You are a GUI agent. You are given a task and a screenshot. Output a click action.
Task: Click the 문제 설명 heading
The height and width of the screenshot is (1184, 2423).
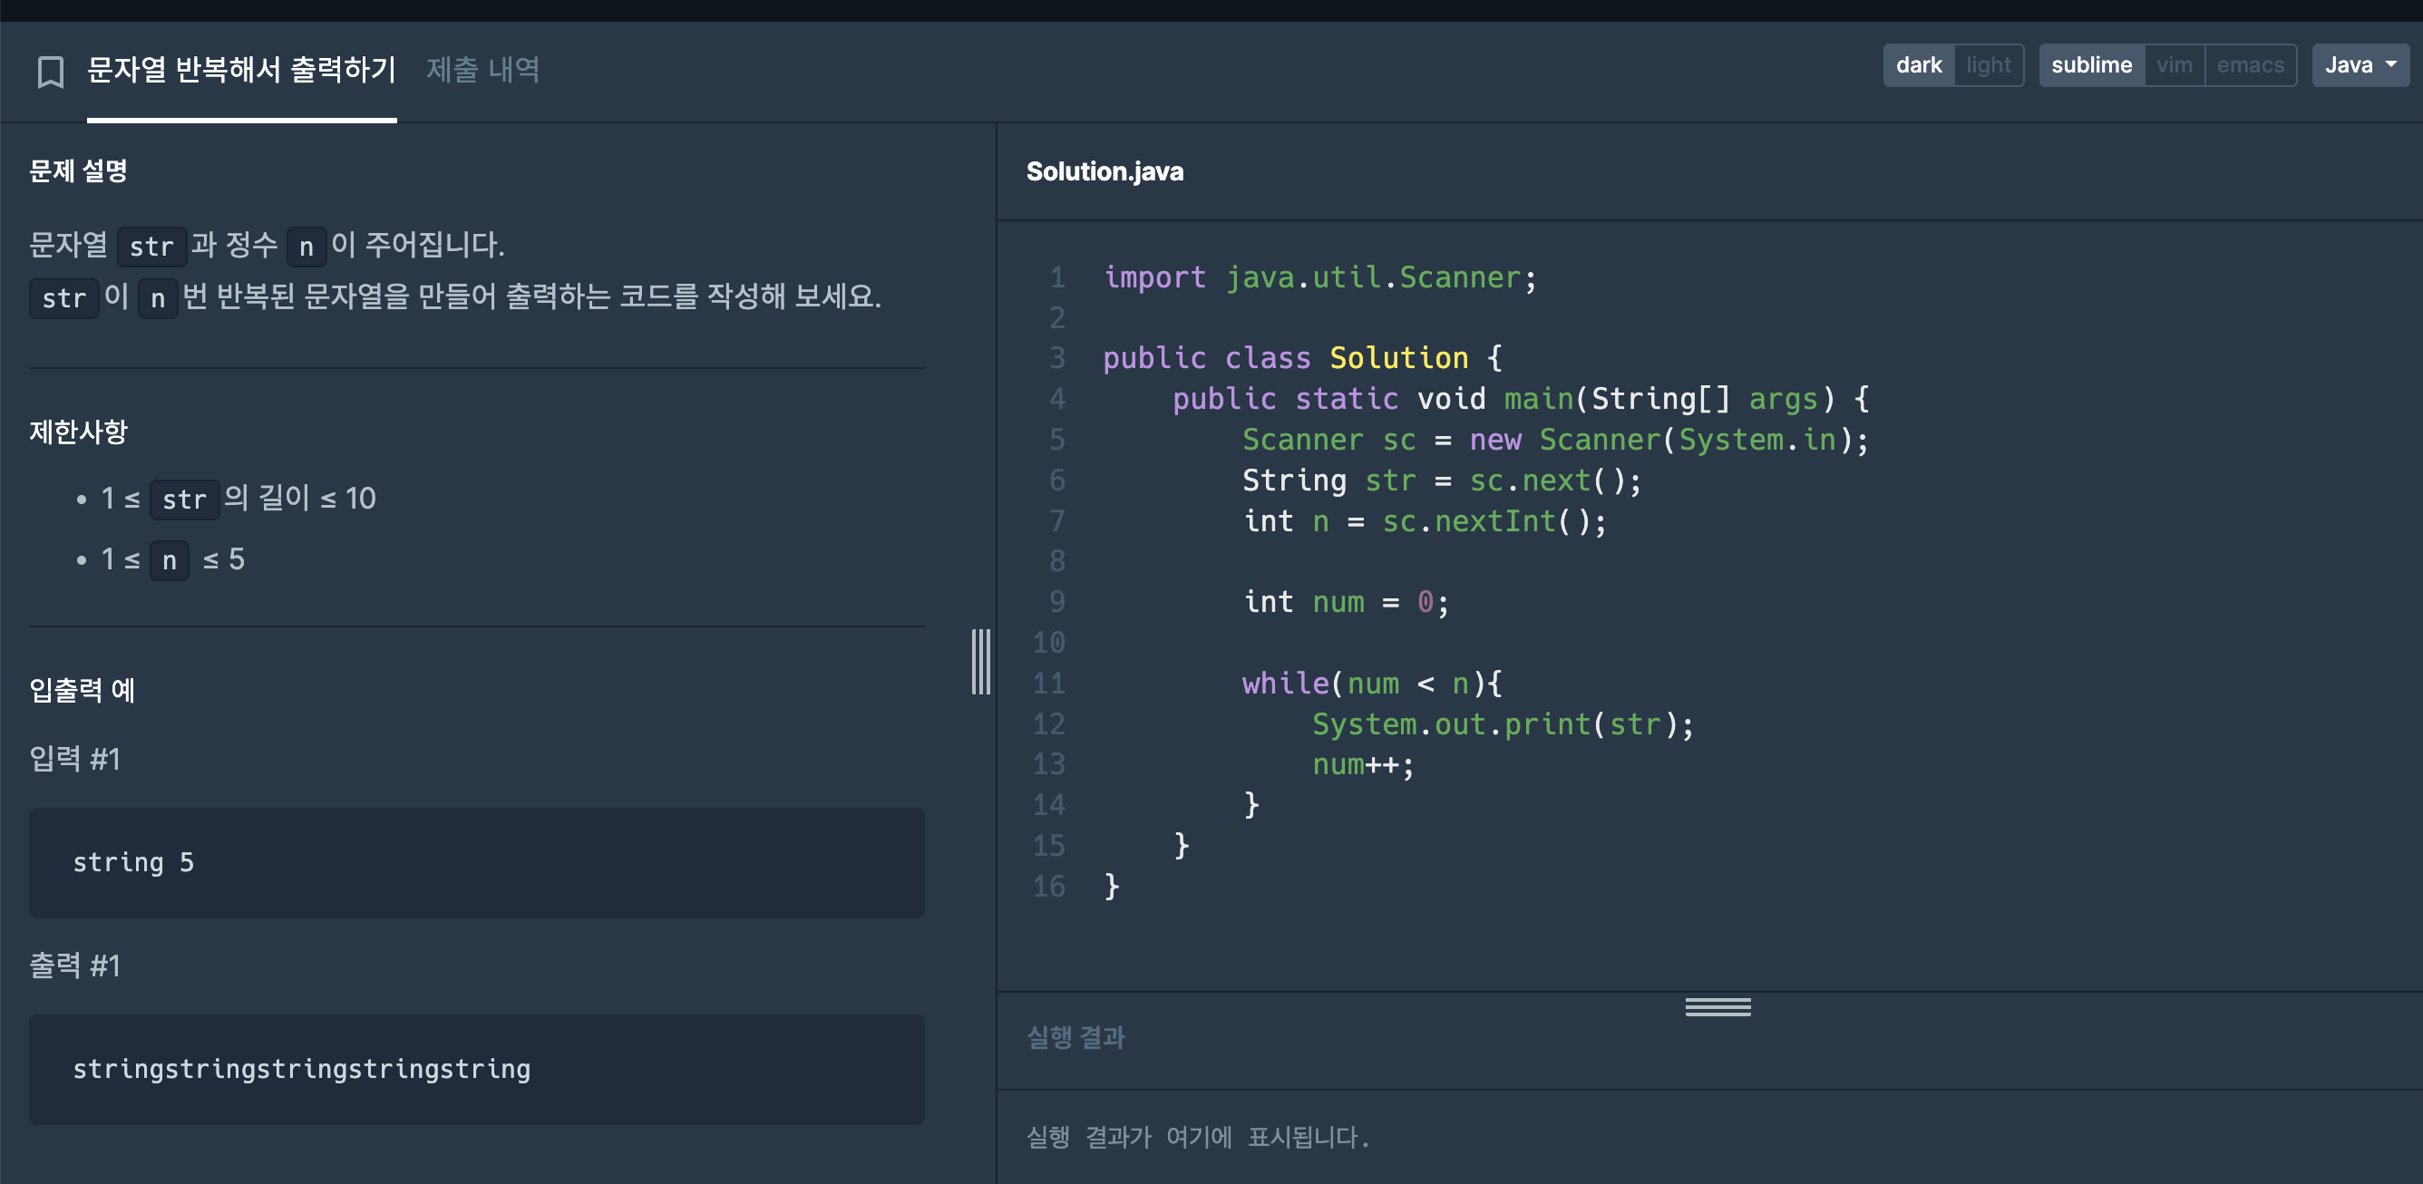tap(78, 170)
